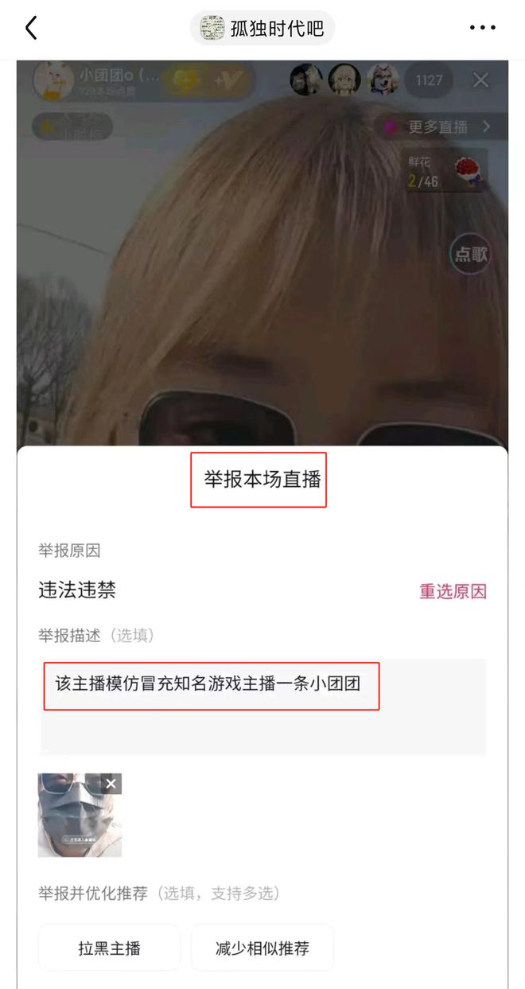525x989 pixels.
Task: Remove the attached screenshot with its X
Action: click(111, 784)
